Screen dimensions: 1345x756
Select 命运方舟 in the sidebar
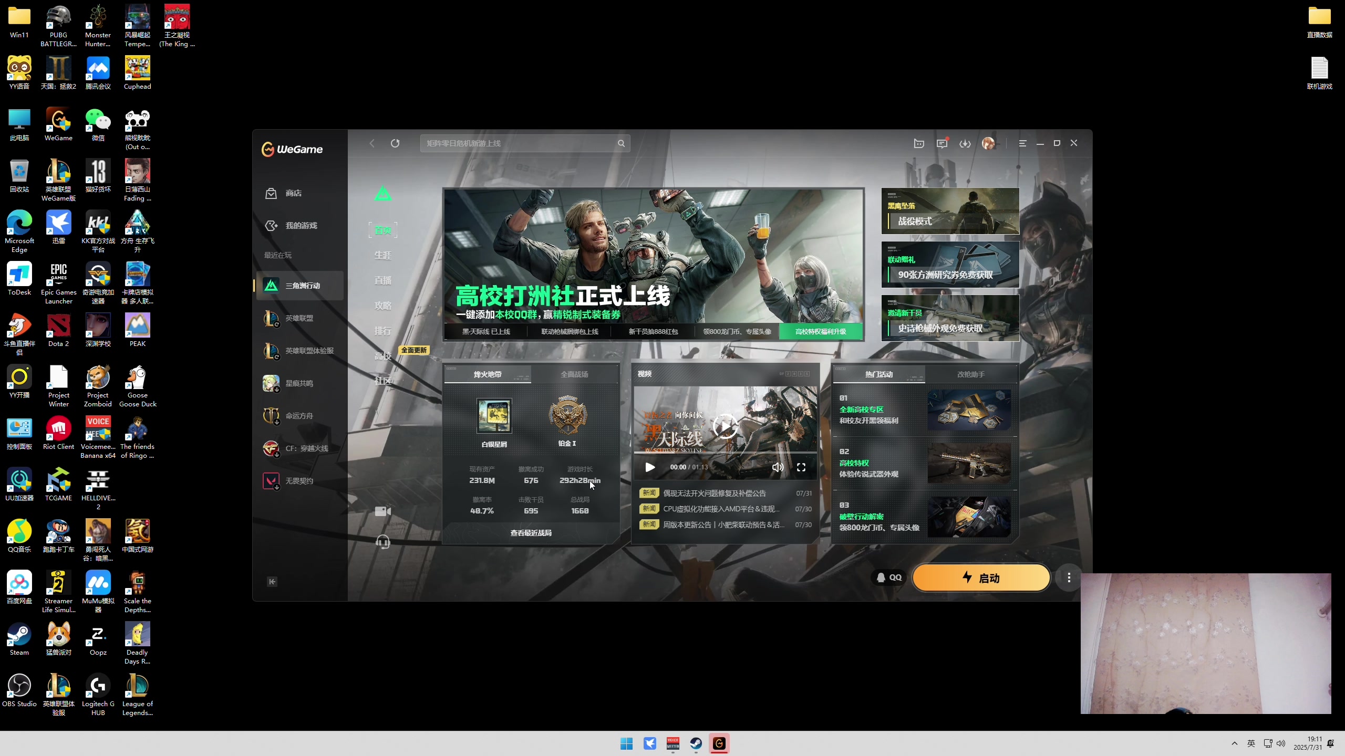pos(300,416)
